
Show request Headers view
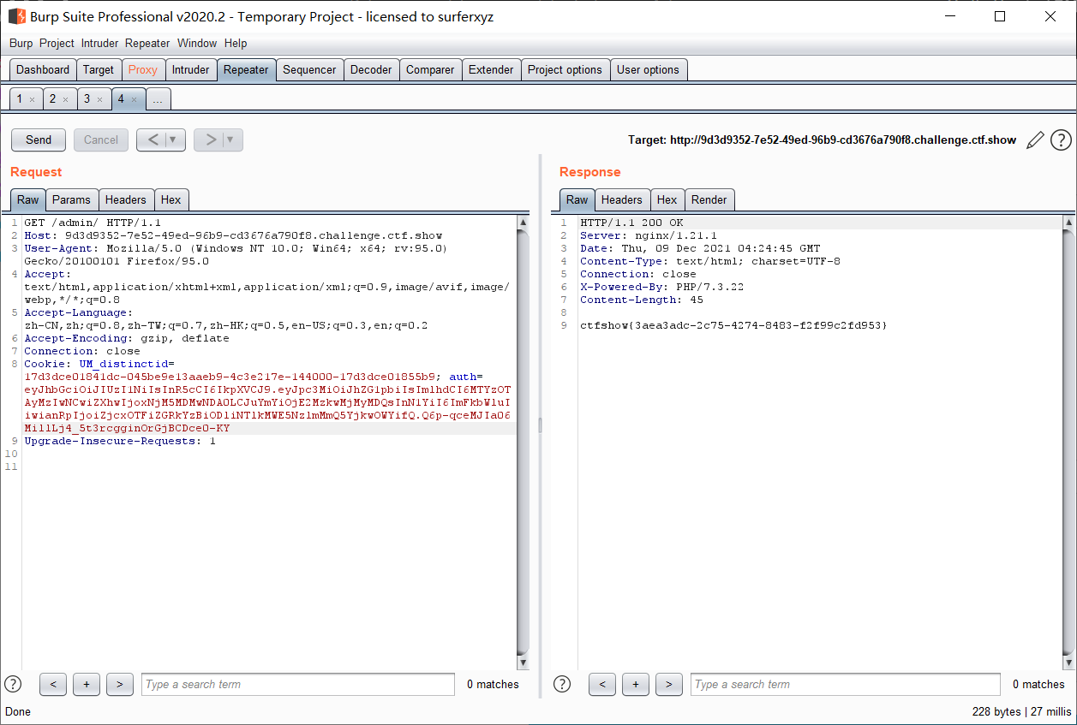126,199
